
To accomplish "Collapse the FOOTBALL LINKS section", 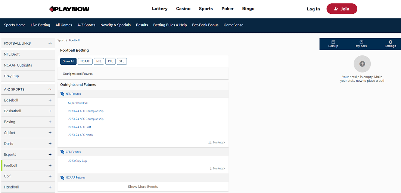I will (x=50, y=43).
